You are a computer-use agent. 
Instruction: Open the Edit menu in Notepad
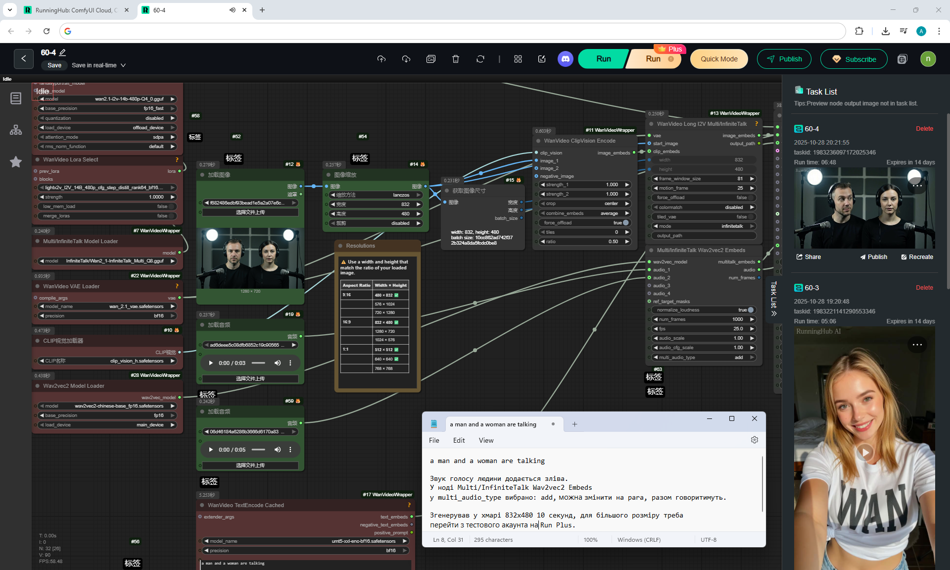tap(459, 440)
